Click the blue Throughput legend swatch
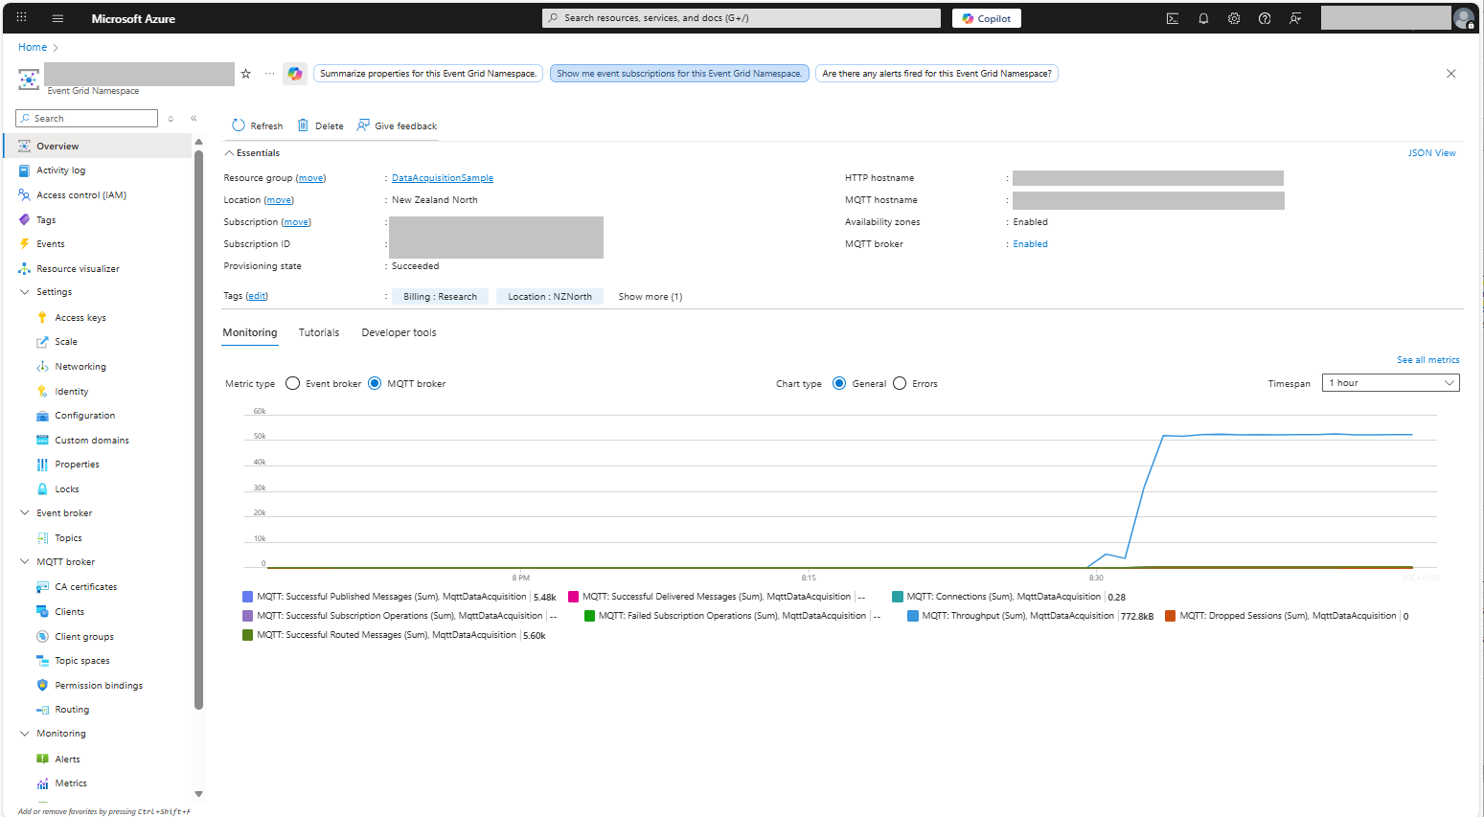This screenshot has height=817, width=1484. 913,616
